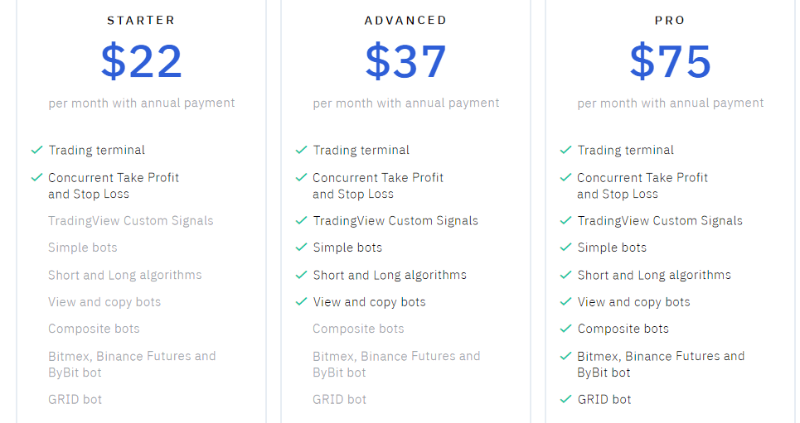Click the $22 Starter price

(141, 61)
